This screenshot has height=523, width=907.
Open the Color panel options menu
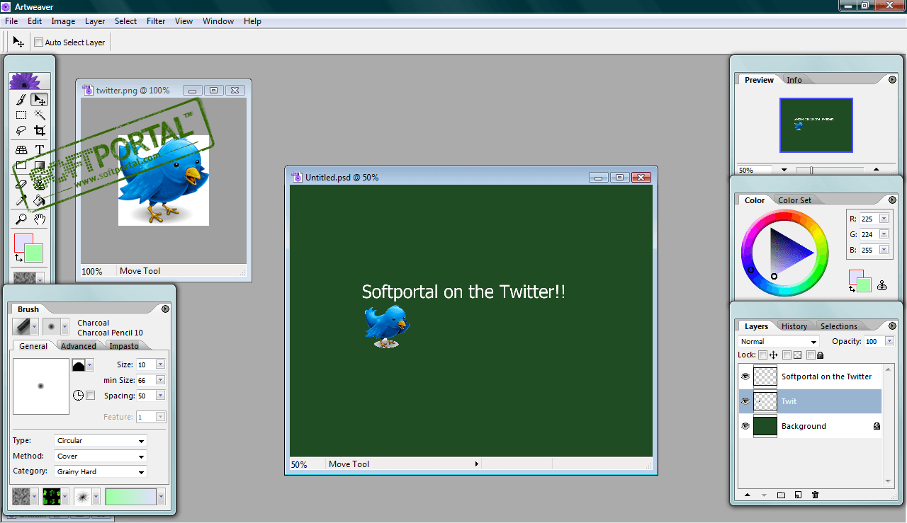(892, 200)
